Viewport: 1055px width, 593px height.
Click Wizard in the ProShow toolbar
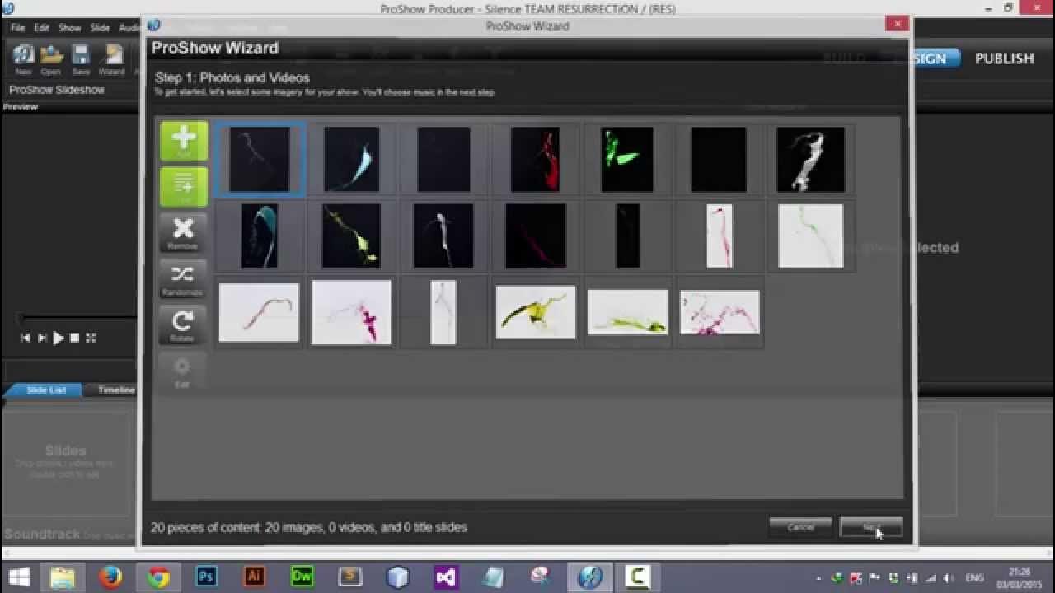click(x=111, y=60)
